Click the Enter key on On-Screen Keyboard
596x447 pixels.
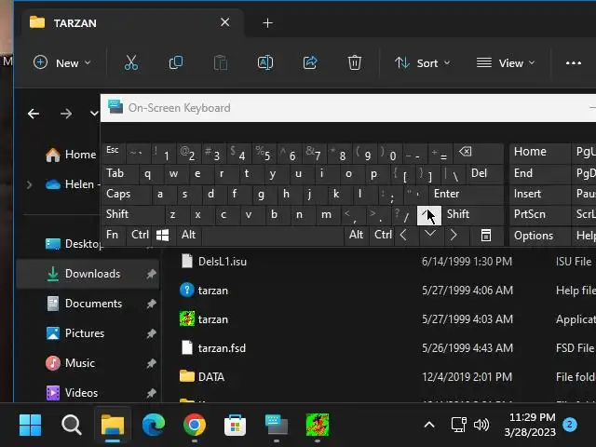467,195
